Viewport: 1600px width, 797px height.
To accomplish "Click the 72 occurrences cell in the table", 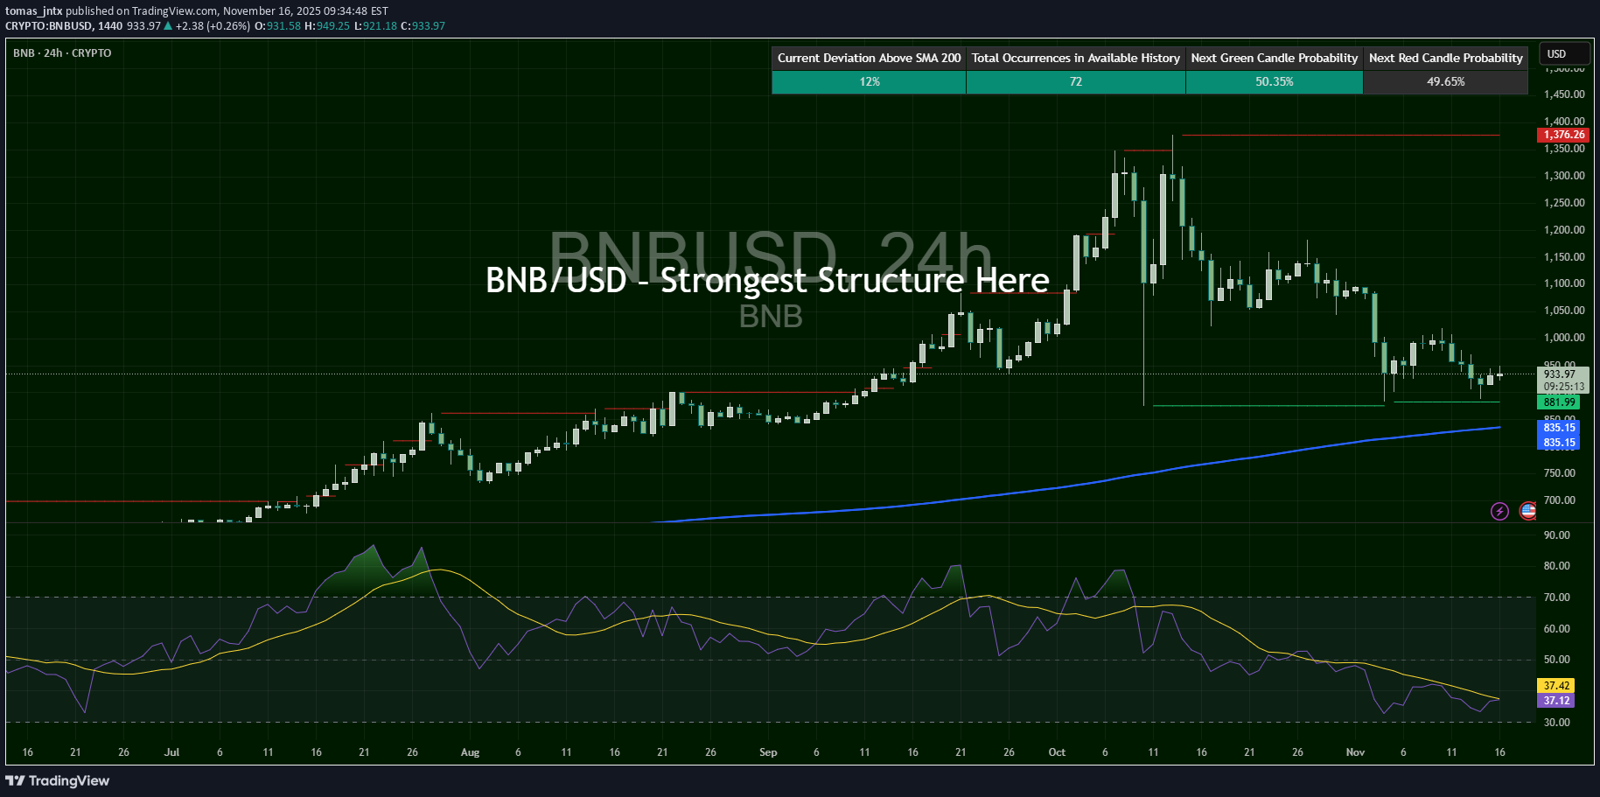I will pyautogui.click(x=1075, y=81).
